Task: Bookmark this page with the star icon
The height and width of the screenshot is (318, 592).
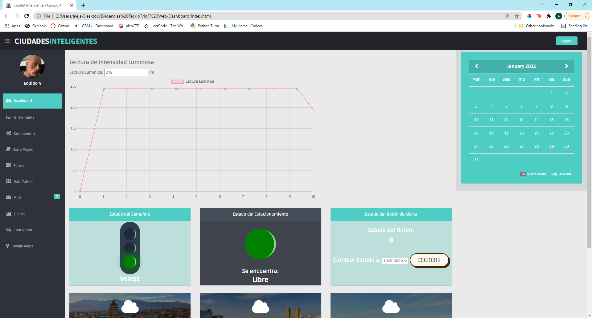Action: pyautogui.click(x=517, y=16)
